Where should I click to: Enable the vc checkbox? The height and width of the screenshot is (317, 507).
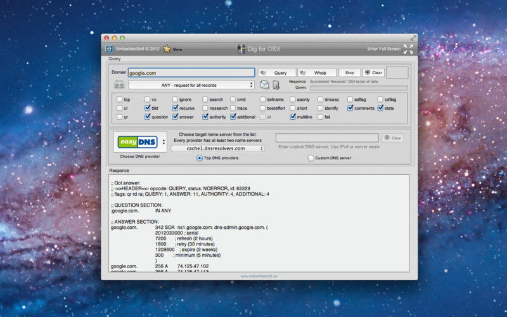pos(147,100)
